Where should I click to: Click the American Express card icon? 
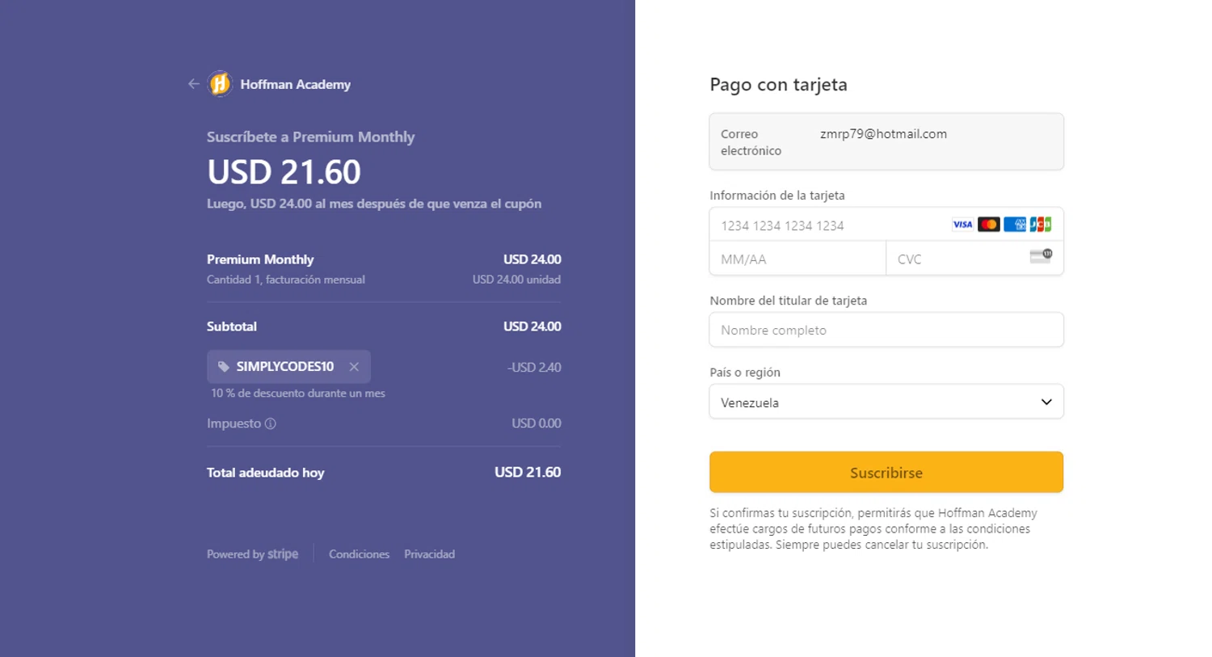pyautogui.click(x=1015, y=225)
